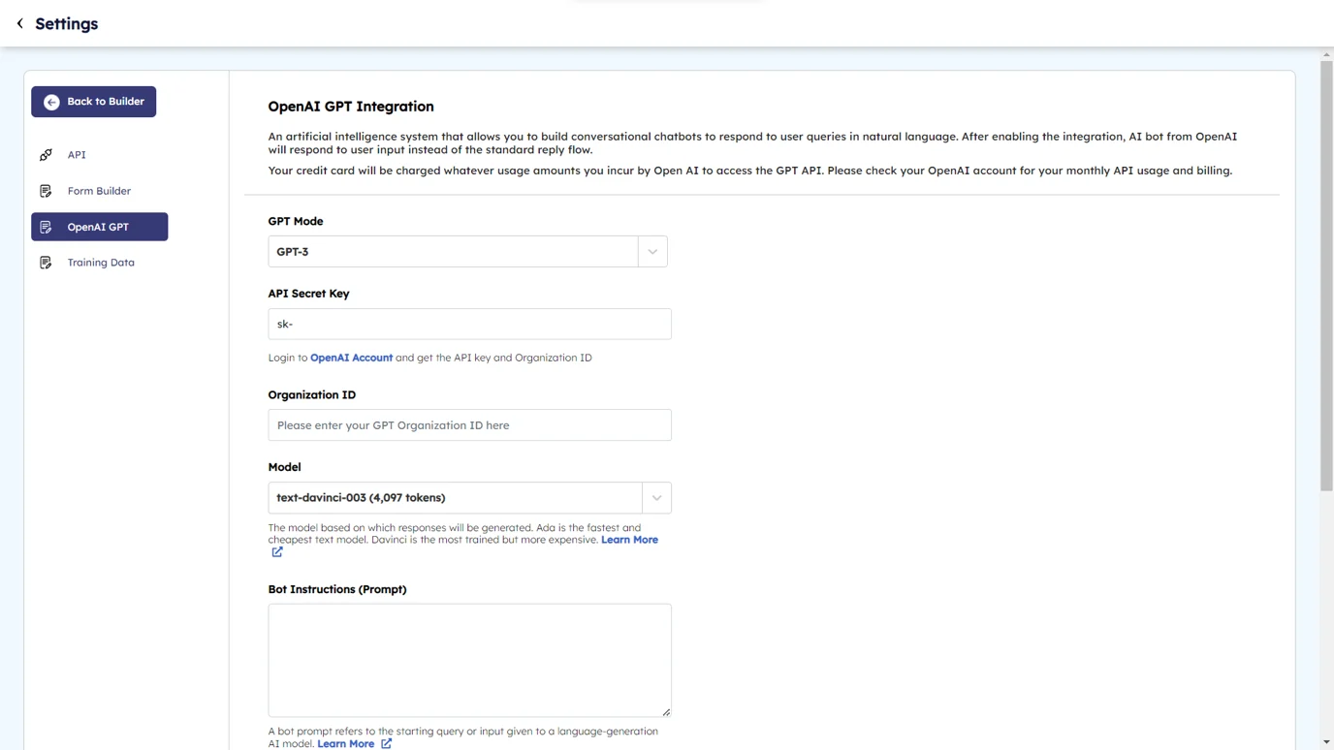Click the Back to Builder button
This screenshot has height=750, width=1334.
click(94, 102)
